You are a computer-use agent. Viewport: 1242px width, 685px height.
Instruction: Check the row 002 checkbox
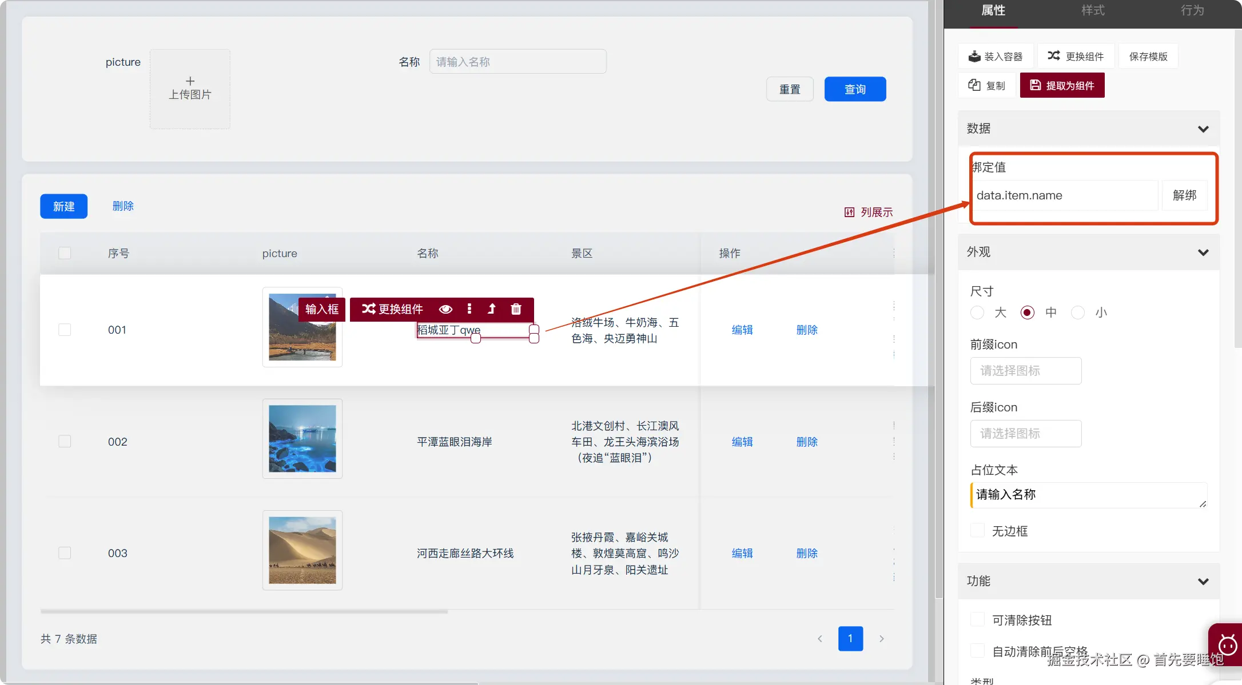(65, 441)
